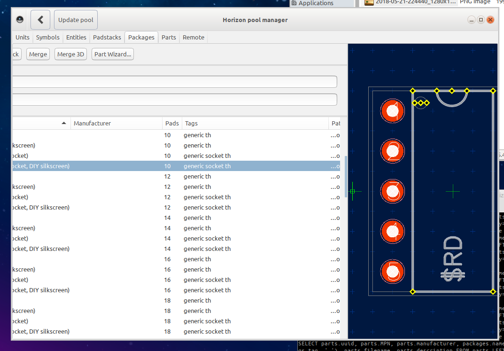Screen dimensions: 504x351
Task: Close the Horizon pool manager window
Action: tap(490, 20)
